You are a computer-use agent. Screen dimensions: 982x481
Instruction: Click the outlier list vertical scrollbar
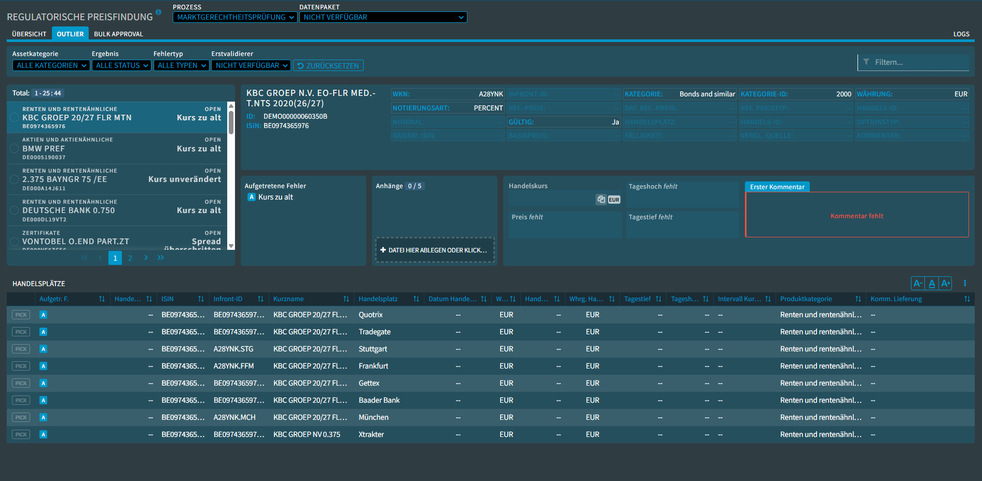(231, 123)
